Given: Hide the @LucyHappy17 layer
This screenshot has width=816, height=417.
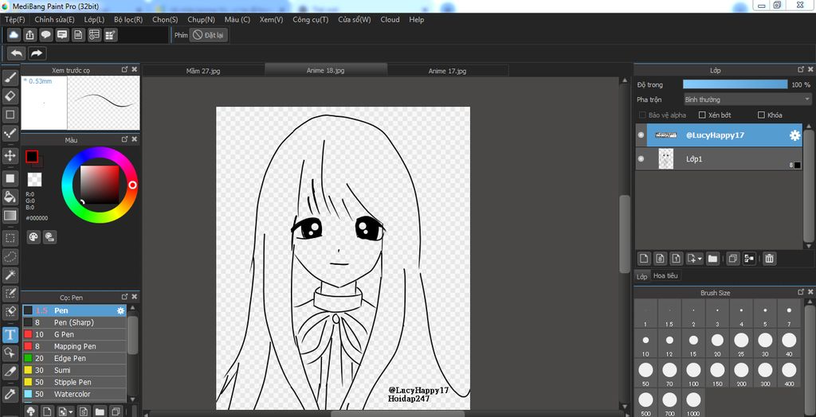Looking at the screenshot, I should pos(641,135).
